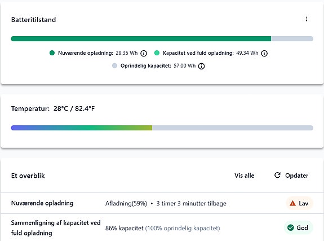Click the Opdater button text

click(296, 176)
